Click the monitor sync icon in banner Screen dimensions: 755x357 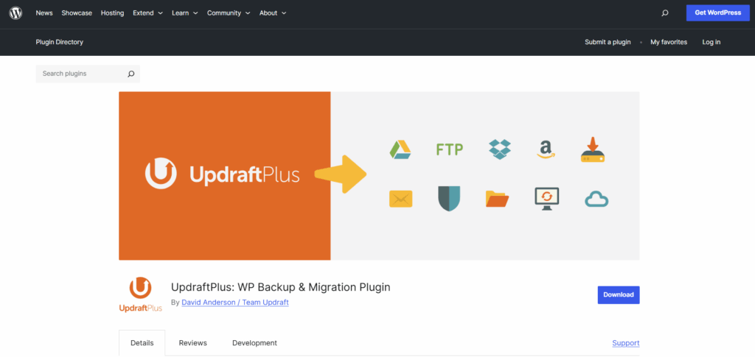[x=547, y=199]
